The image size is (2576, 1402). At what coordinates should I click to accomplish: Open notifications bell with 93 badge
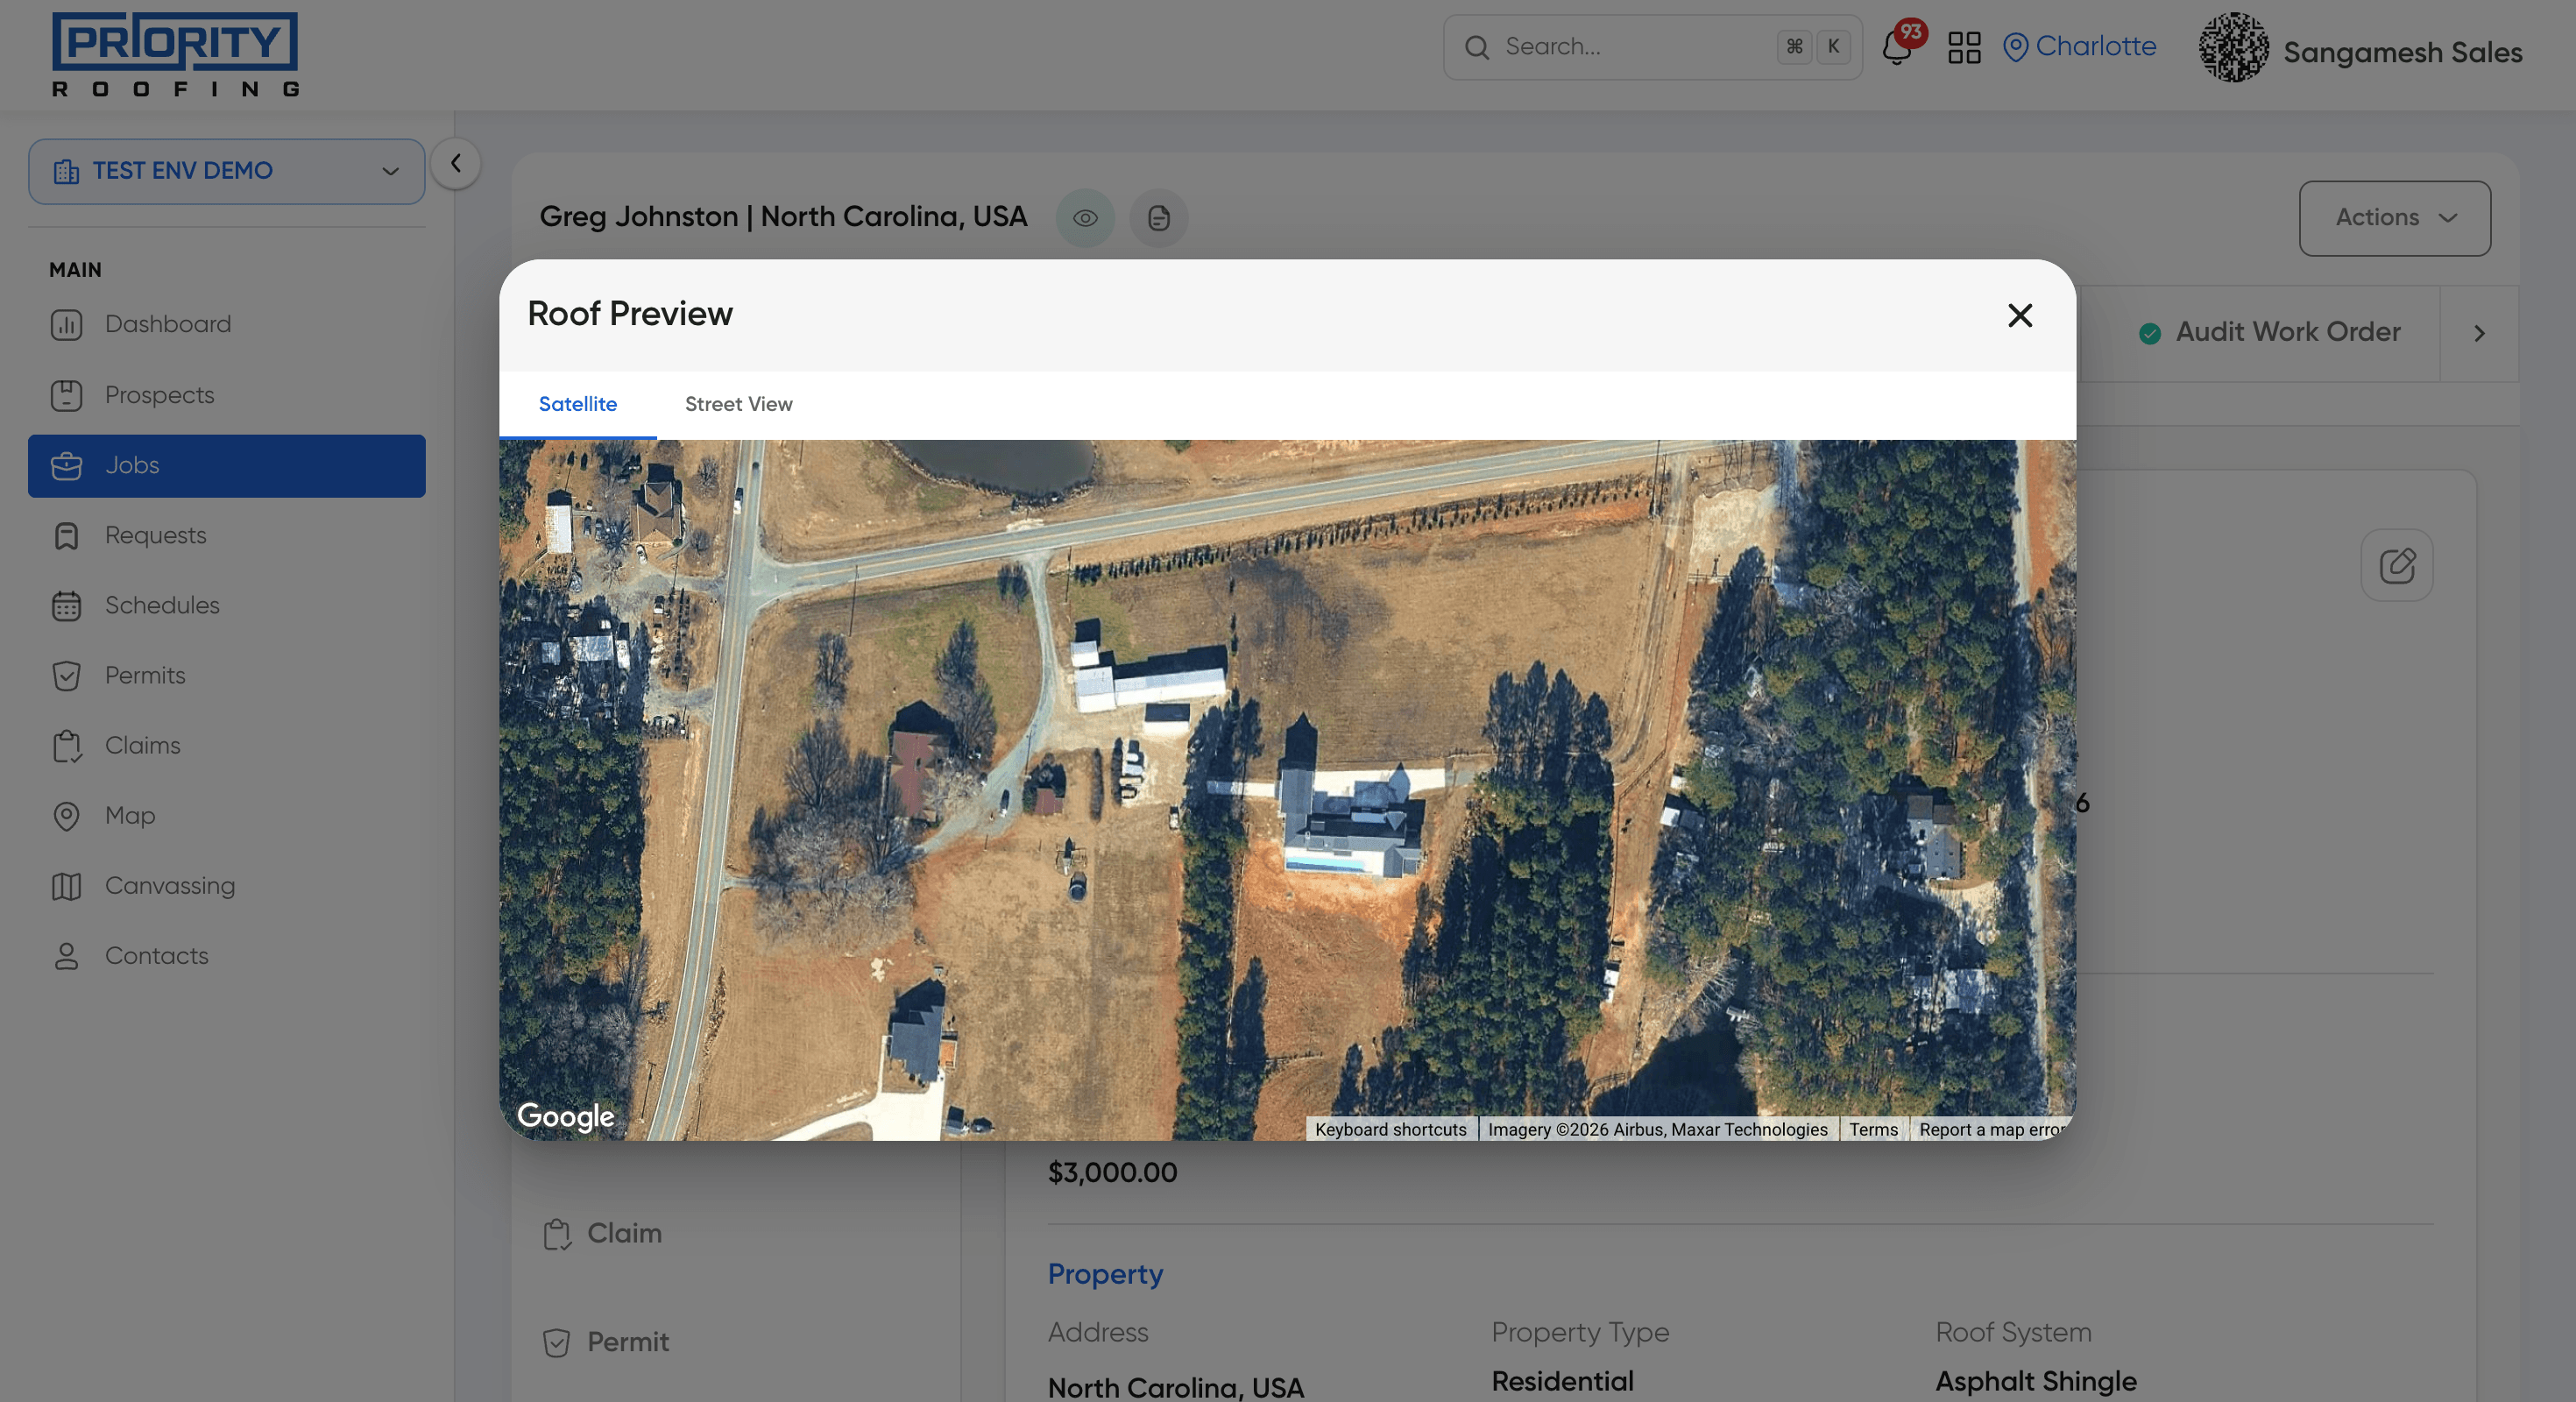point(1898,47)
